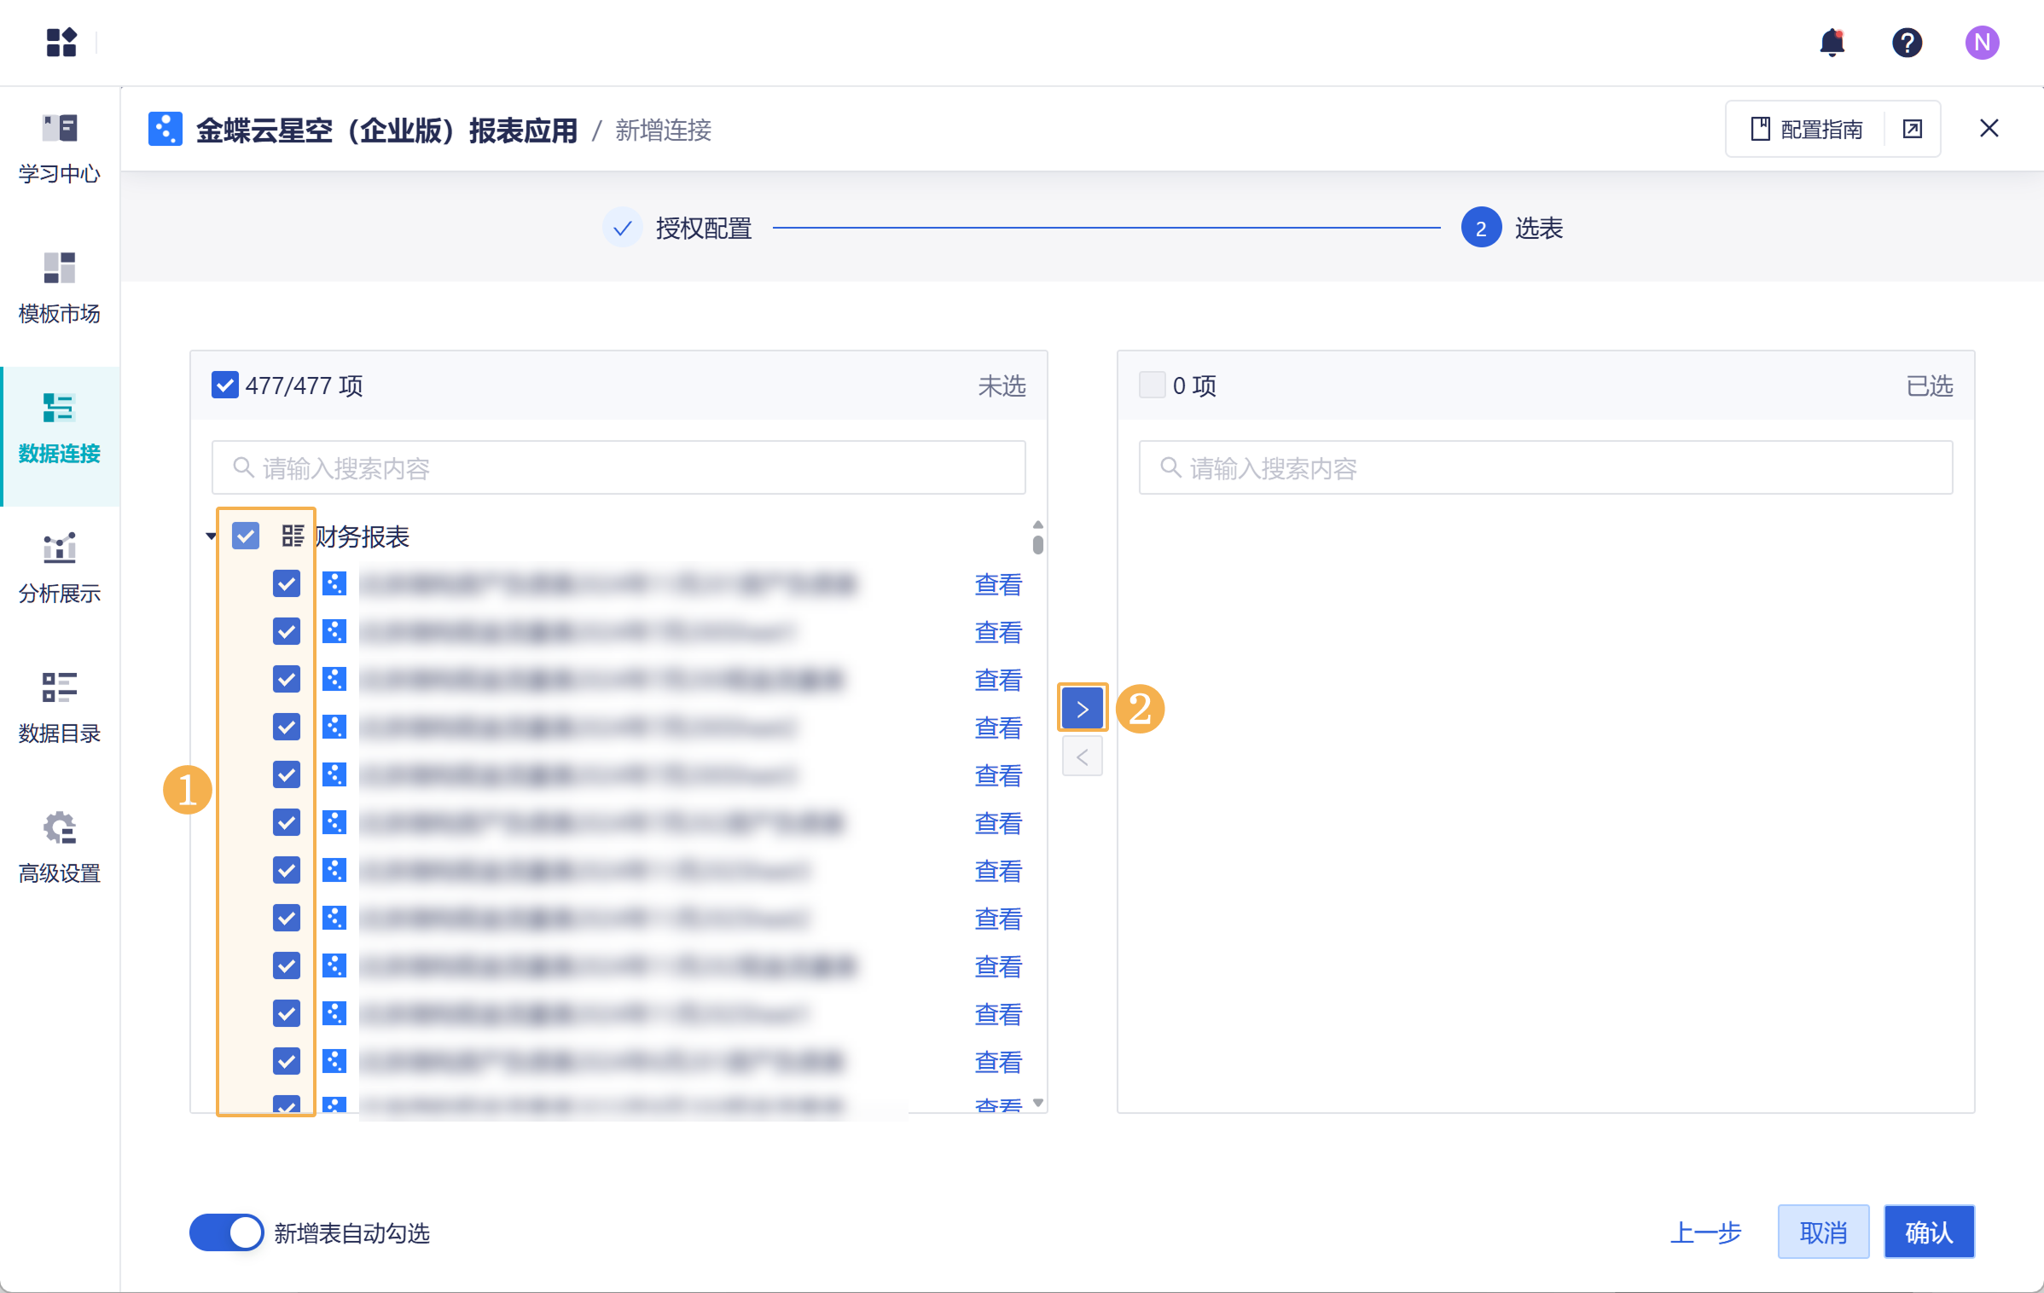The image size is (2044, 1293).
Task: Click the Kingdee app logo icon
Action: point(165,130)
